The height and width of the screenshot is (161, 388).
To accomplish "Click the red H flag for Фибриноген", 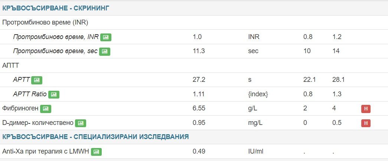I will 366,109.
